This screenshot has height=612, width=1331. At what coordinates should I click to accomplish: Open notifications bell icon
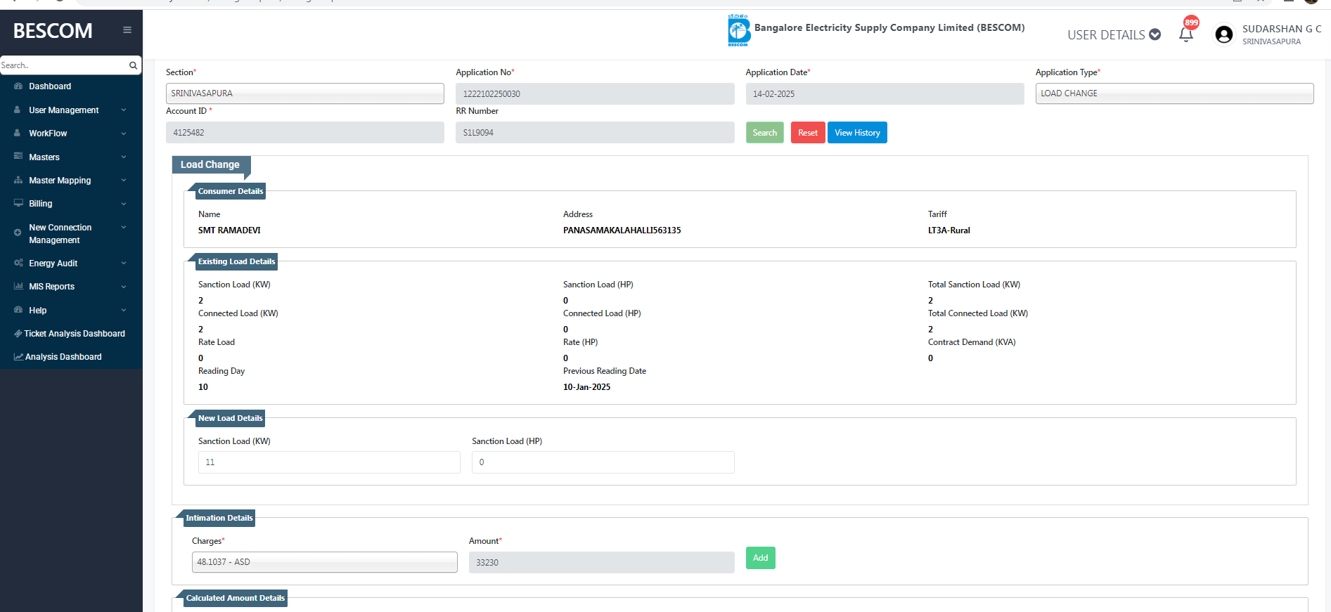(1186, 34)
